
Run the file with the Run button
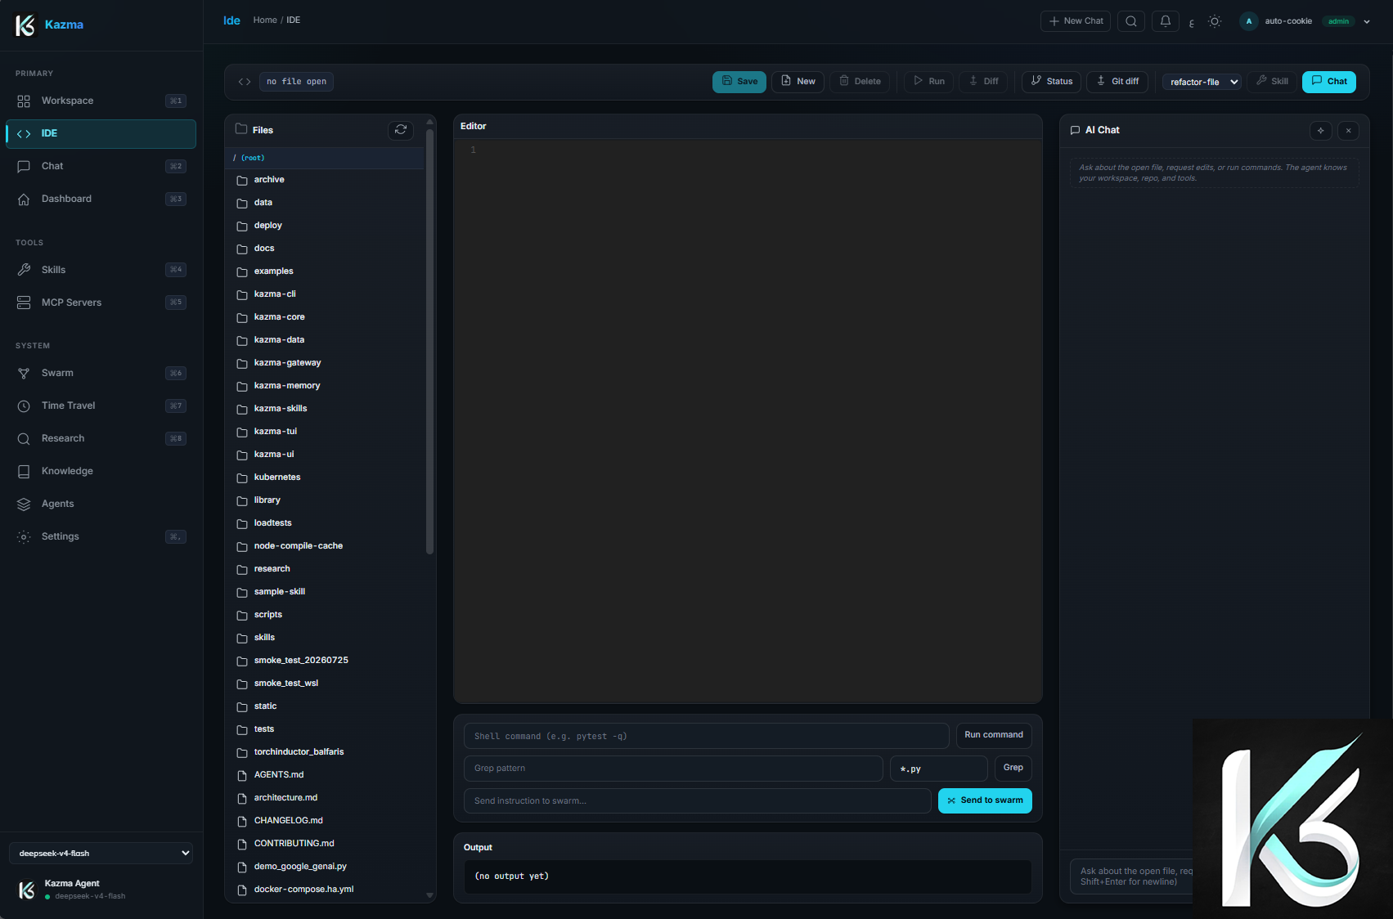point(928,82)
